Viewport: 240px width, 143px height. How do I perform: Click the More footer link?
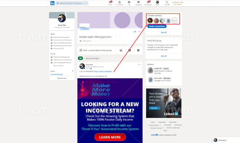coord(165,131)
